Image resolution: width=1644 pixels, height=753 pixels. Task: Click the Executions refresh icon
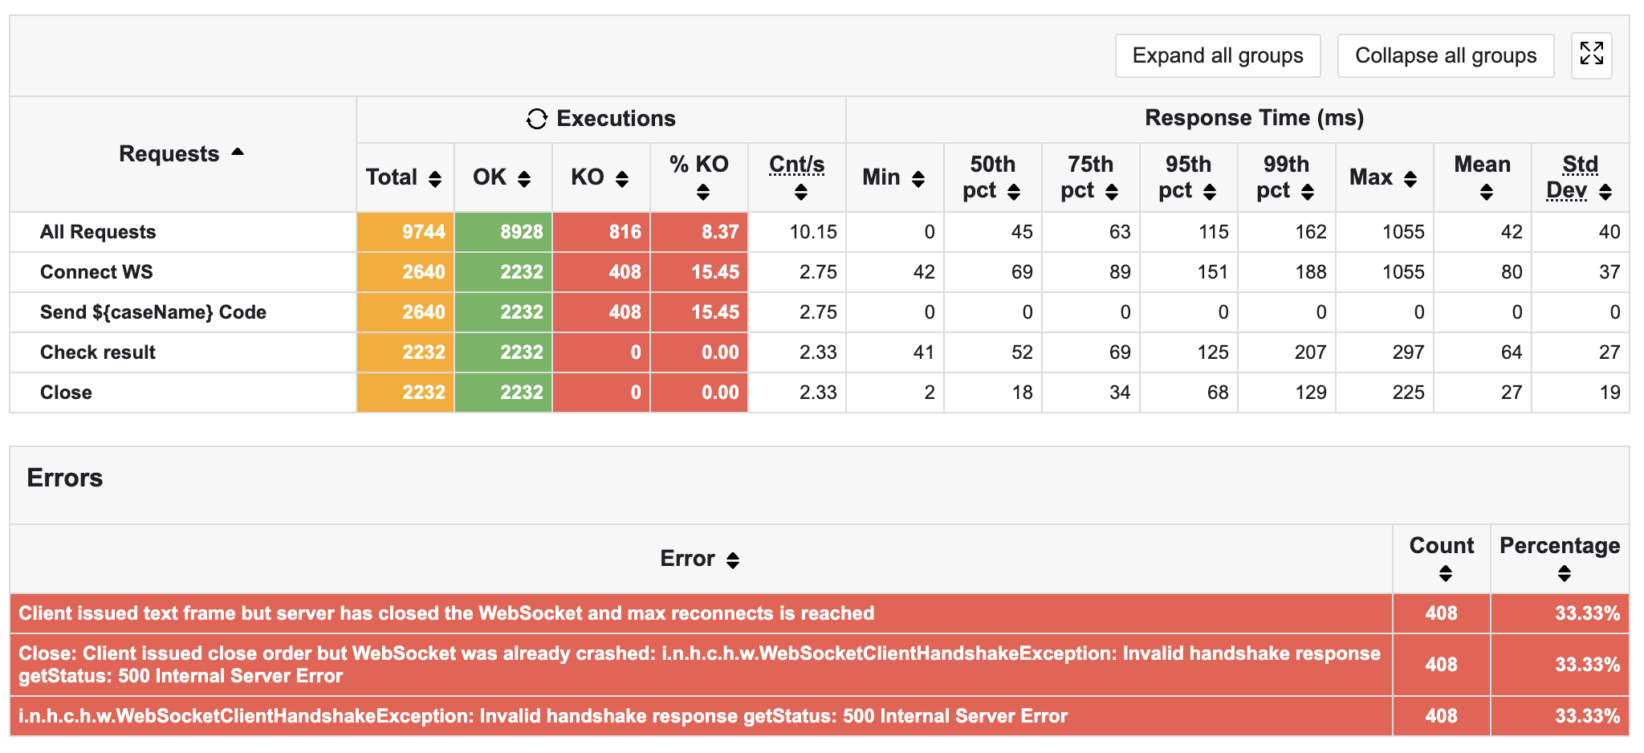pos(536,119)
